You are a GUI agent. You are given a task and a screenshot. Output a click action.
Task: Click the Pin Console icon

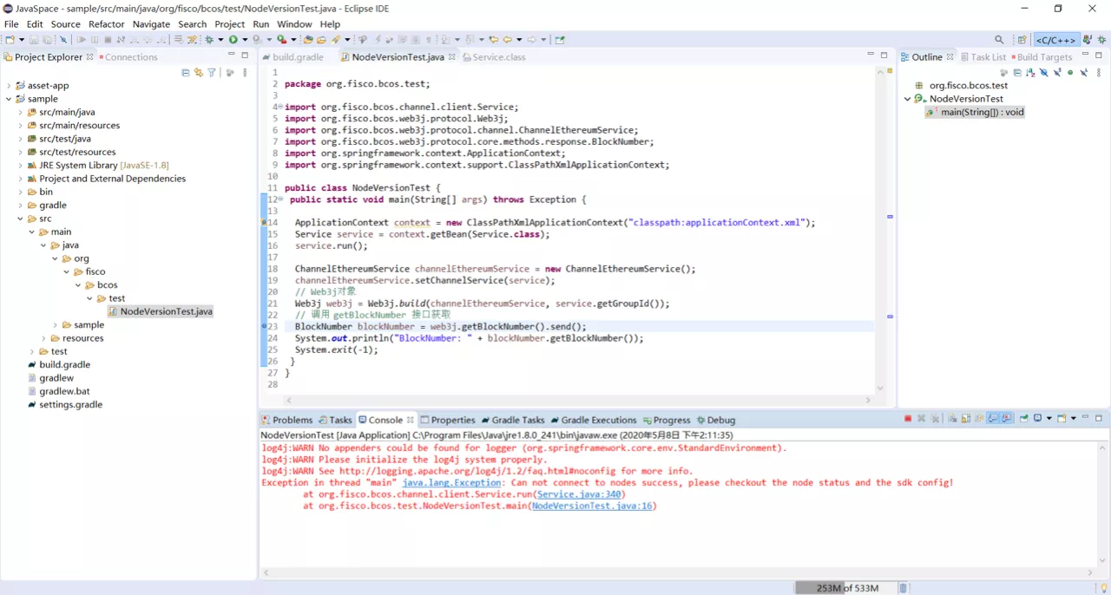(1024, 419)
